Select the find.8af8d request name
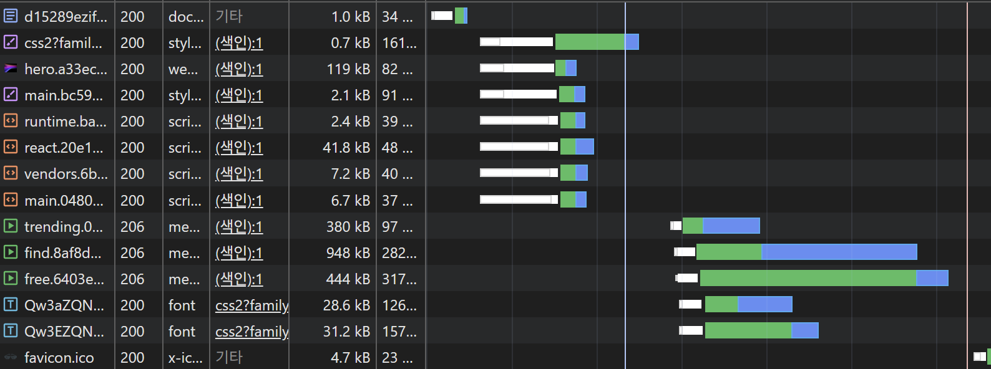The image size is (991, 369). (x=62, y=253)
